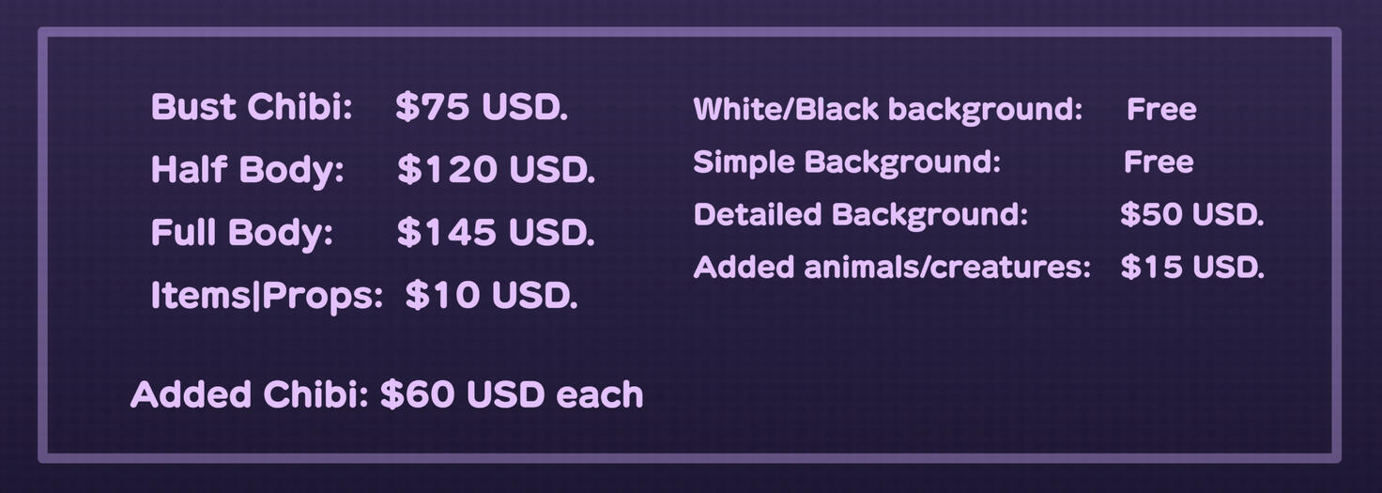Select the $10 USD price
Image resolution: width=1382 pixels, height=493 pixels.
pos(490,296)
